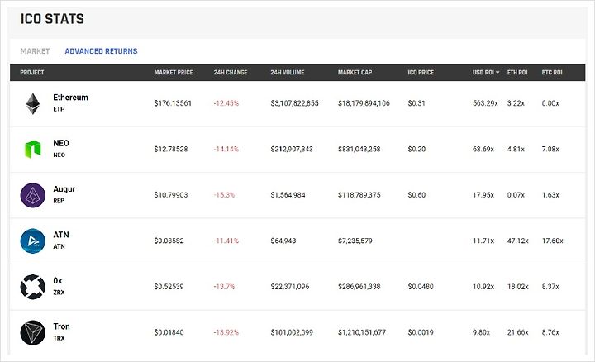Click NEO market price $12.78528
Image resolution: width=595 pixels, height=362 pixels.
(x=171, y=149)
